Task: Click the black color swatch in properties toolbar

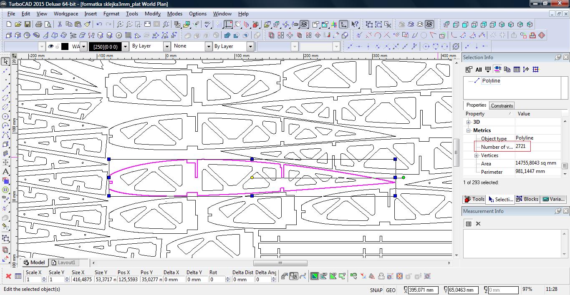Action: (65, 46)
